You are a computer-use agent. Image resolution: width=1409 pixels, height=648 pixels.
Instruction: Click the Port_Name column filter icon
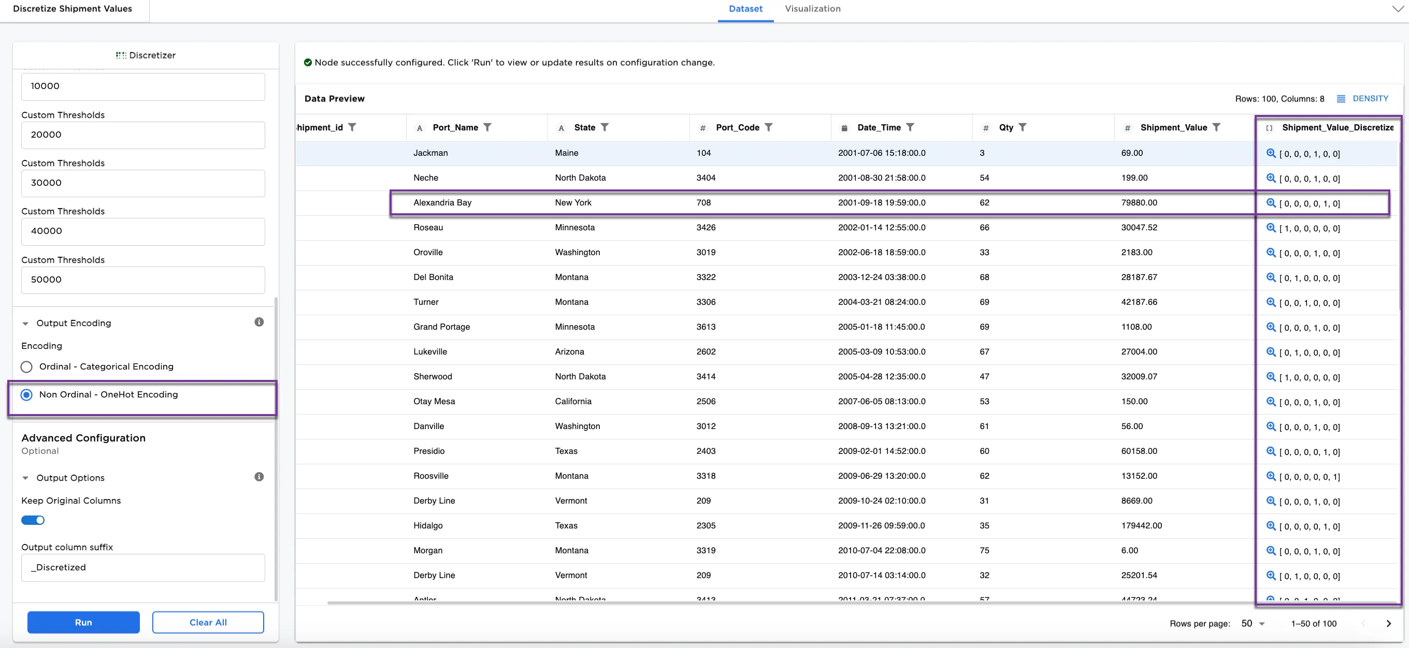[487, 127]
